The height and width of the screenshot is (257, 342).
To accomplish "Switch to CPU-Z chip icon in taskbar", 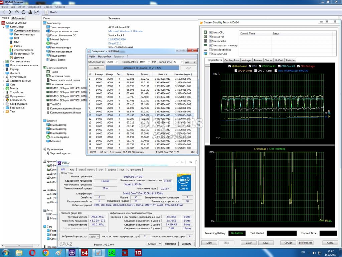I will [71, 253].
